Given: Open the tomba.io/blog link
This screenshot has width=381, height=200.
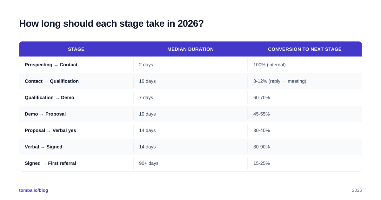Looking at the screenshot, I should [34, 190].
